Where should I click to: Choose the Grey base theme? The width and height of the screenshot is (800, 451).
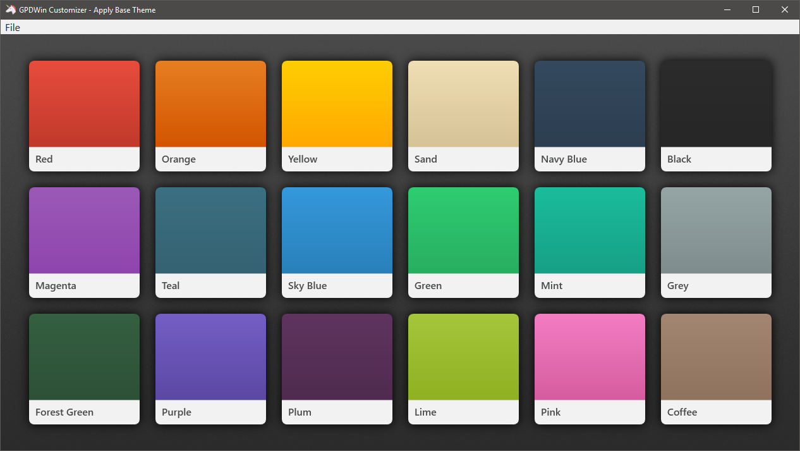point(716,242)
